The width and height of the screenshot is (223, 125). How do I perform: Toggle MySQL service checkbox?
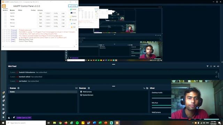(x=6, y=16)
